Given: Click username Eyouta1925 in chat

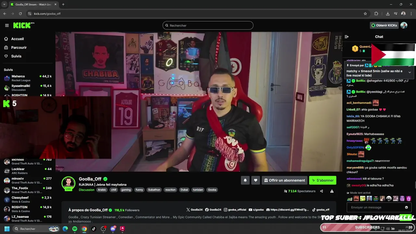Looking at the screenshot, I should [x=355, y=134].
